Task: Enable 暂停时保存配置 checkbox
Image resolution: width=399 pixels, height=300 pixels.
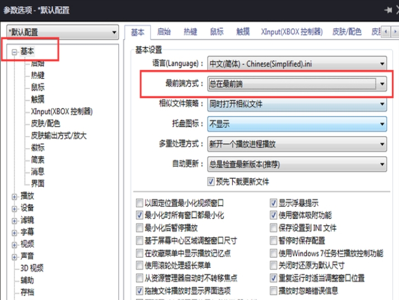Action: (273, 240)
